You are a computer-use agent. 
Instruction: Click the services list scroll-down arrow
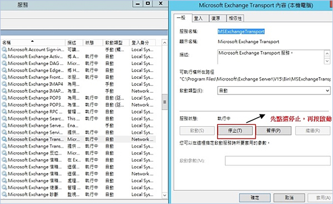[165, 195]
